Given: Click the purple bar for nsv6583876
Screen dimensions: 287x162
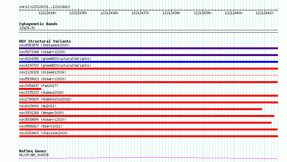Looking at the screenshot, I should (x=148, y=48).
